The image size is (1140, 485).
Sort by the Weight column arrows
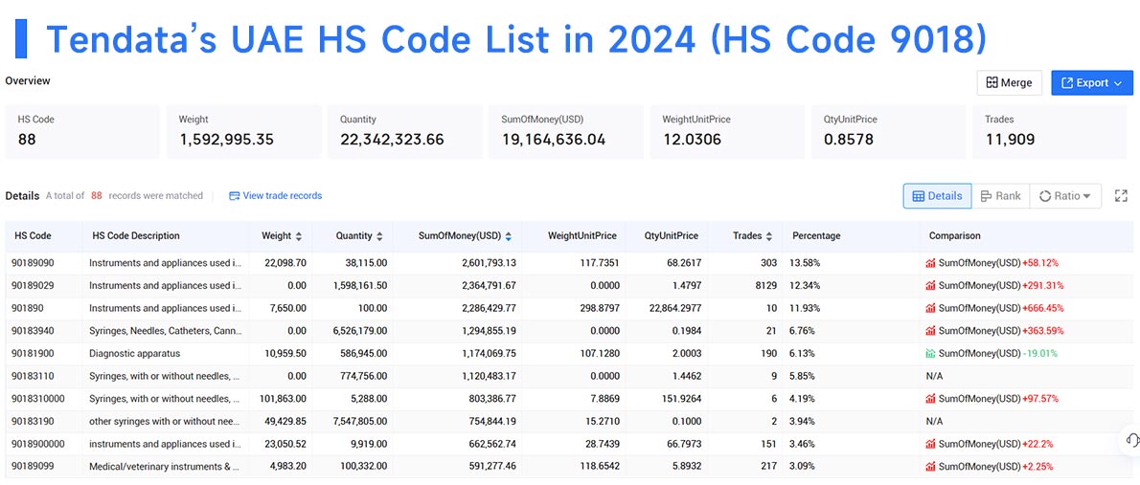pyautogui.click(x=298, y=236)
